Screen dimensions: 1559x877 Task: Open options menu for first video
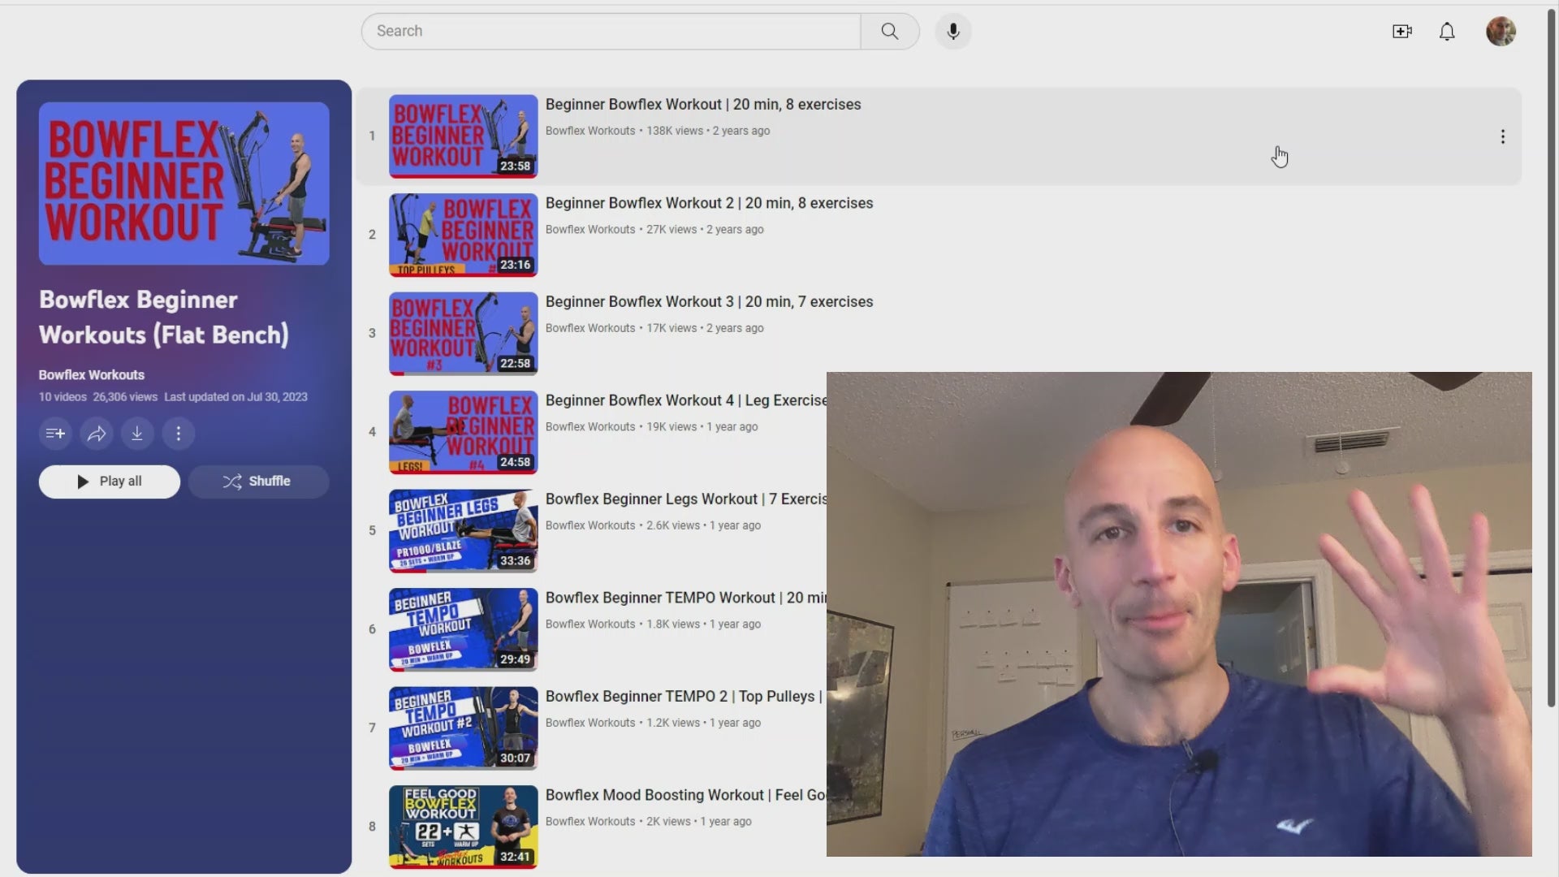pyautogui.click(x=1502, y=136)
